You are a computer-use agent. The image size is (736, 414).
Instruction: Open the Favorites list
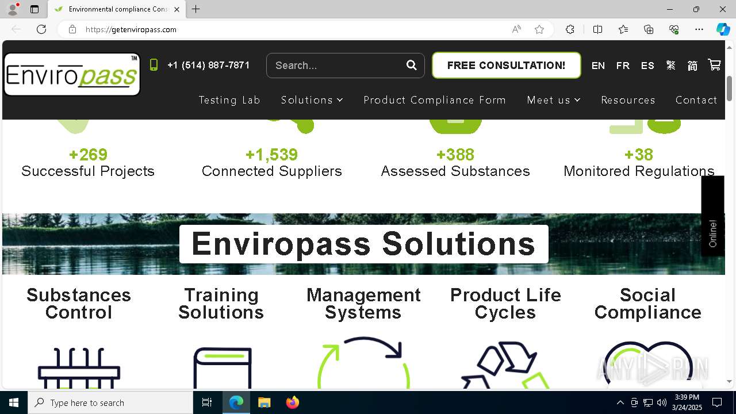(623, 29)
